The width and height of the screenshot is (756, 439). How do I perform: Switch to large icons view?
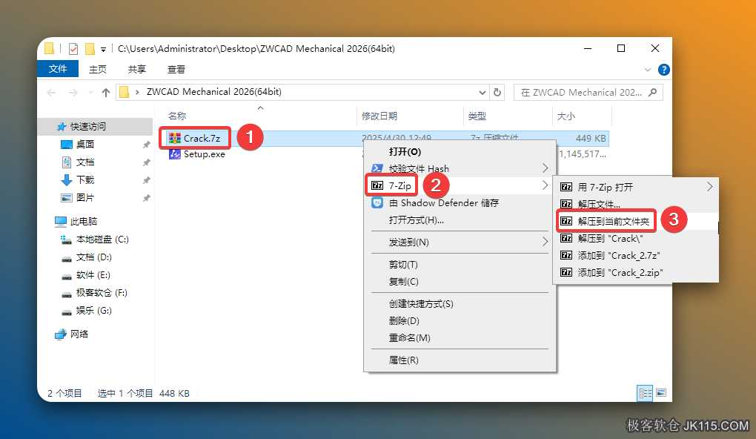tap(661, 393)
